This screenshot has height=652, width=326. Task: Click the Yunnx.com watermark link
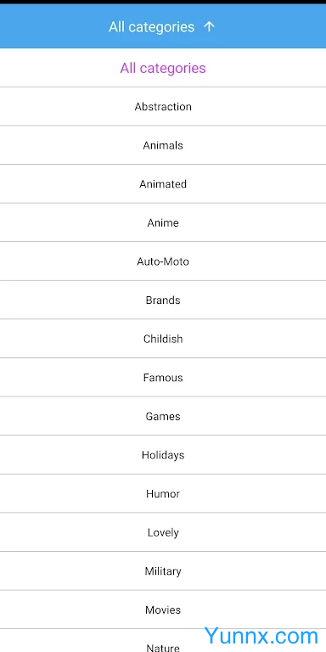261,636
